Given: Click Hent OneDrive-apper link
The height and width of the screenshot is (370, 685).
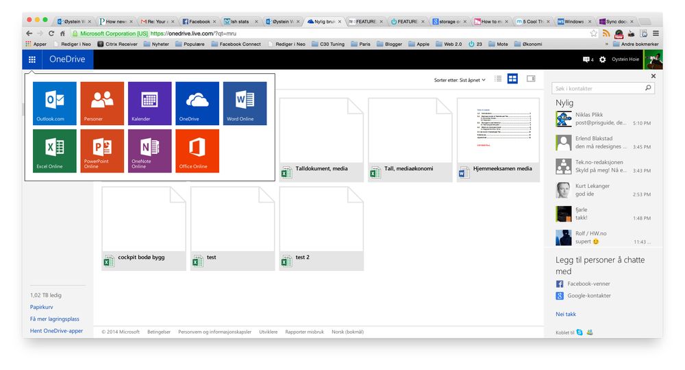Looking at the screenshot, I should (56, 331).
